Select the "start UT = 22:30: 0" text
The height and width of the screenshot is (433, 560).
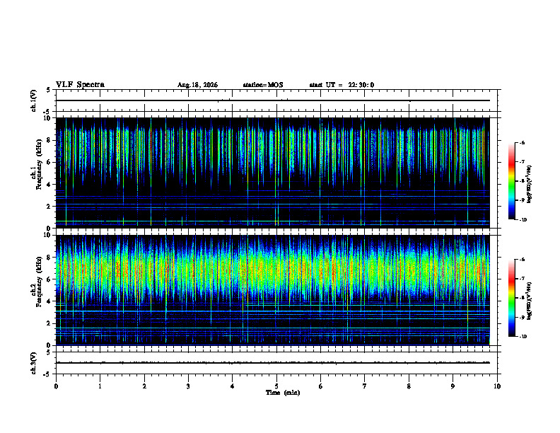[342, 85]
